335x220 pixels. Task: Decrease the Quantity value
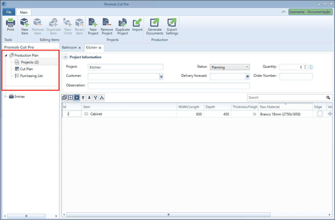(x=305, y=68)
